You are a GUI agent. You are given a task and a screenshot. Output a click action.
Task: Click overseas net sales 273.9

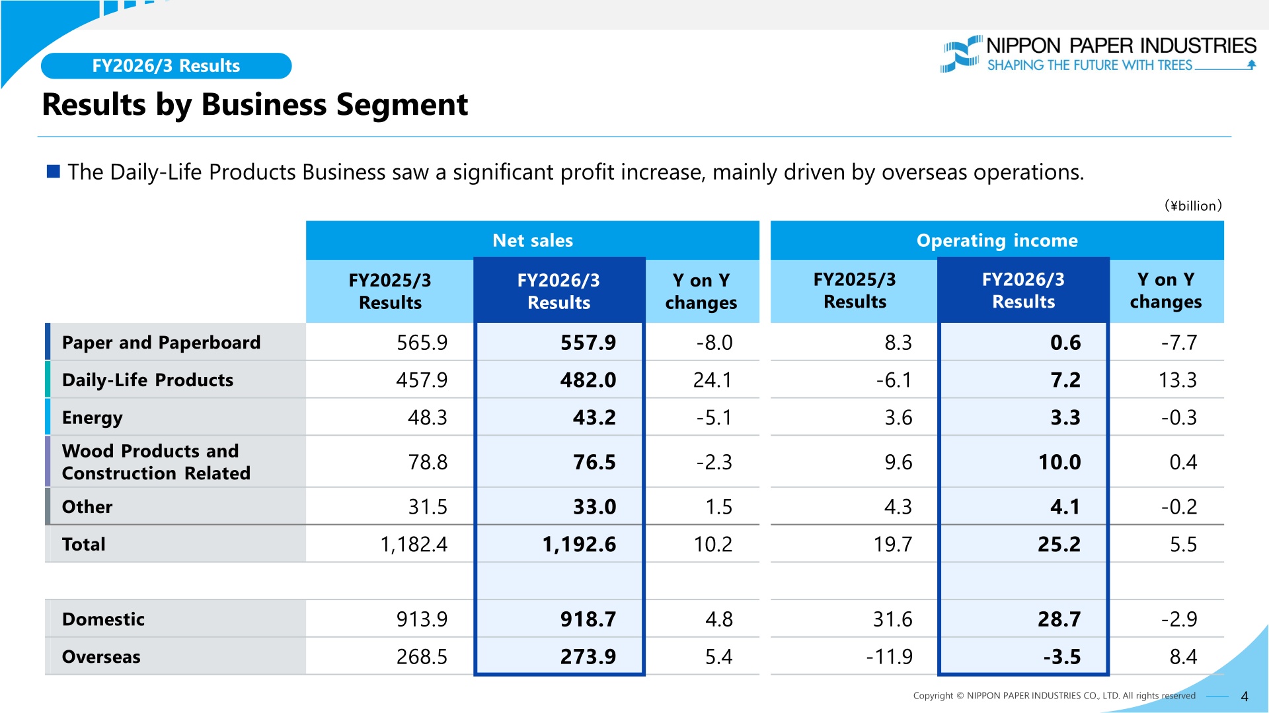[588, 657]
